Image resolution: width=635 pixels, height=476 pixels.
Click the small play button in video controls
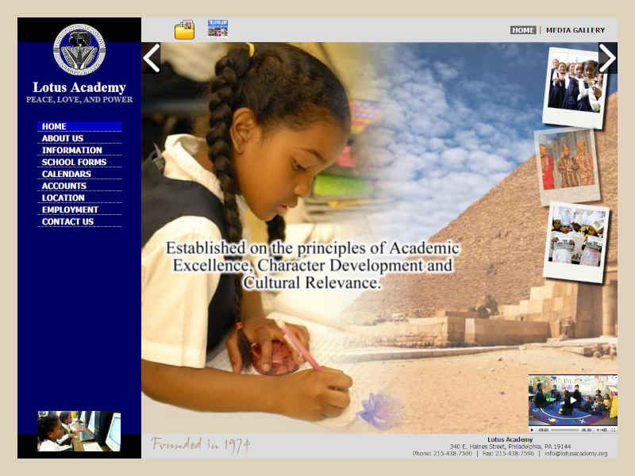(533, 429)
